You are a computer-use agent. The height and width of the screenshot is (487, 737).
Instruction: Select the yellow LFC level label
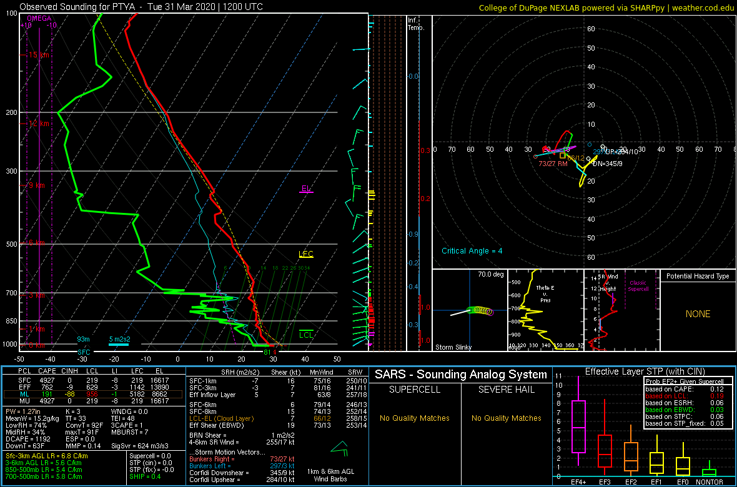pos(306,254)
